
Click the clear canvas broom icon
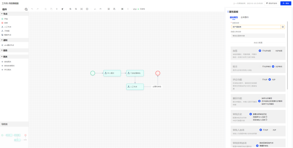tap(62, 9)
